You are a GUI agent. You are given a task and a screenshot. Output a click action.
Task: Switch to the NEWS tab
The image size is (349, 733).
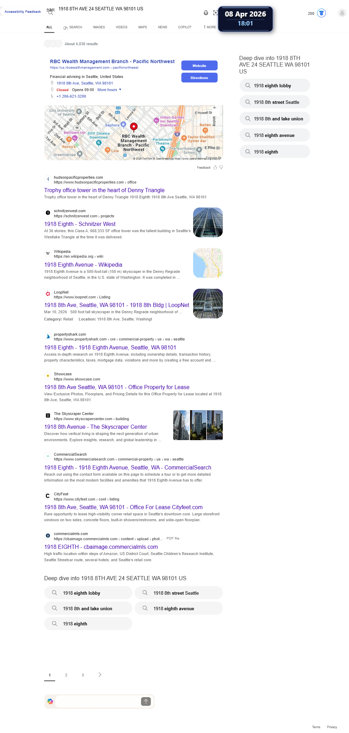coord(162,27)
